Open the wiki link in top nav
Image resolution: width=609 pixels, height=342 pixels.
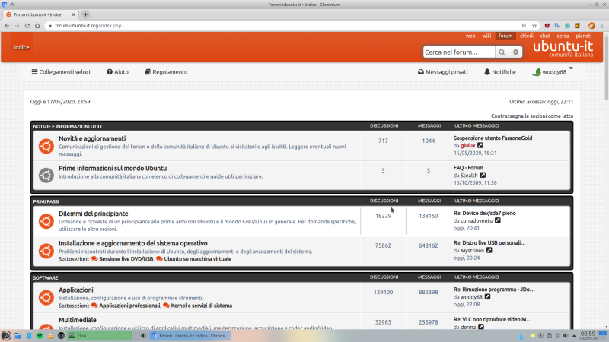pos(486,36)
